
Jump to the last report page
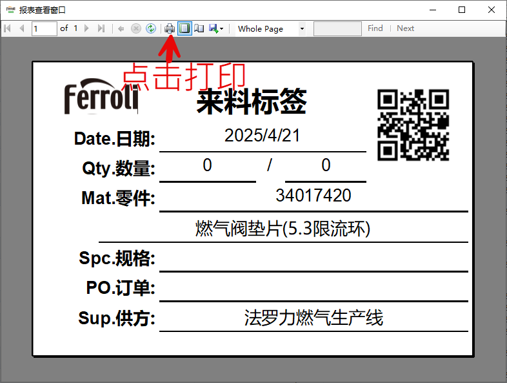tap(101, 28)
